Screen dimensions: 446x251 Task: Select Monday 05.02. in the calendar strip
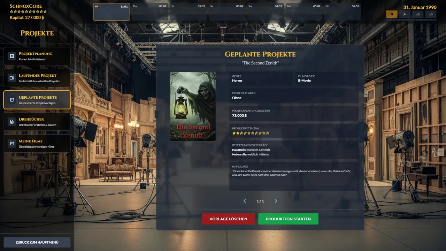pyautogui.click(x=304, y=12)
